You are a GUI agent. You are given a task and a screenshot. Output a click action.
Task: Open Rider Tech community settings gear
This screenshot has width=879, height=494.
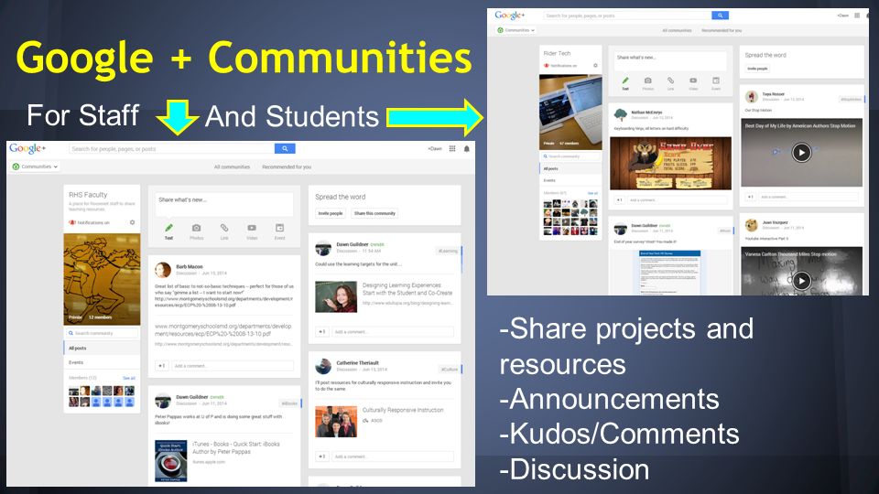point(595,66)
